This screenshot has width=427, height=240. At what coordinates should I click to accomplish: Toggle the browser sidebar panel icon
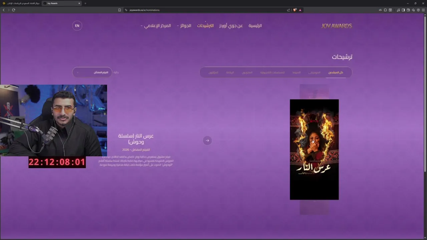point(403,10)
